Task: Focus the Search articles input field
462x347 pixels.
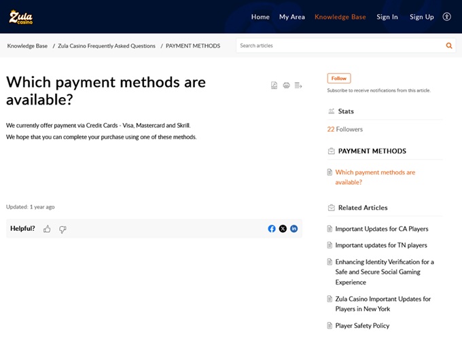Action: pyautogui.click(x=340, y=45)
